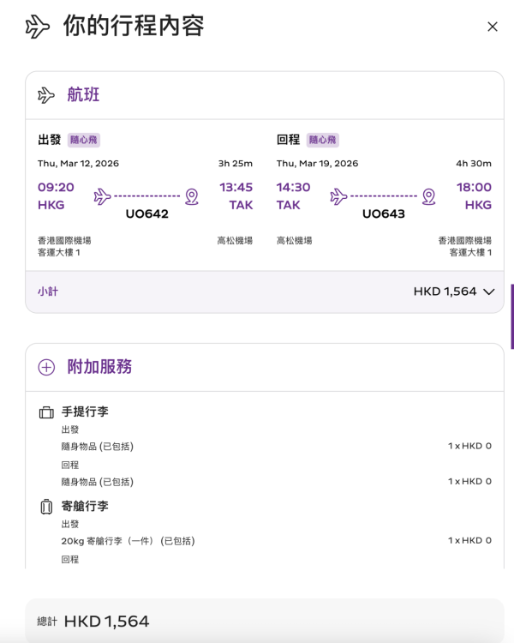This screenshot has height=643, width=514.
Task: Click the airplane icon beside the itinerary title
Action: click(37, 27)
